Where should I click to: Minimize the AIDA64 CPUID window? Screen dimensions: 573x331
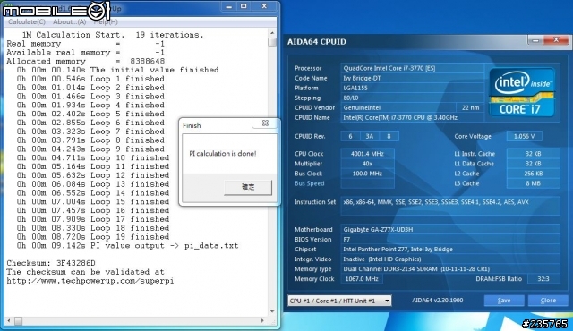tap(535, 40)
